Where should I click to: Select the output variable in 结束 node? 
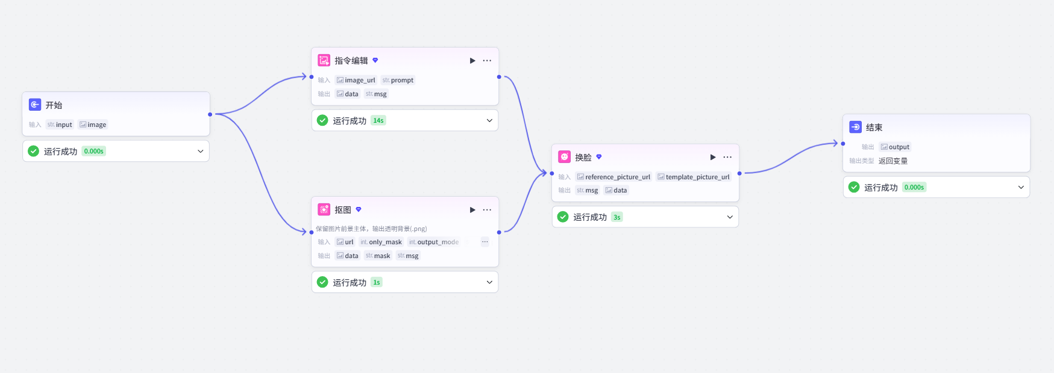pyautogui.click(x=895, y=147)
